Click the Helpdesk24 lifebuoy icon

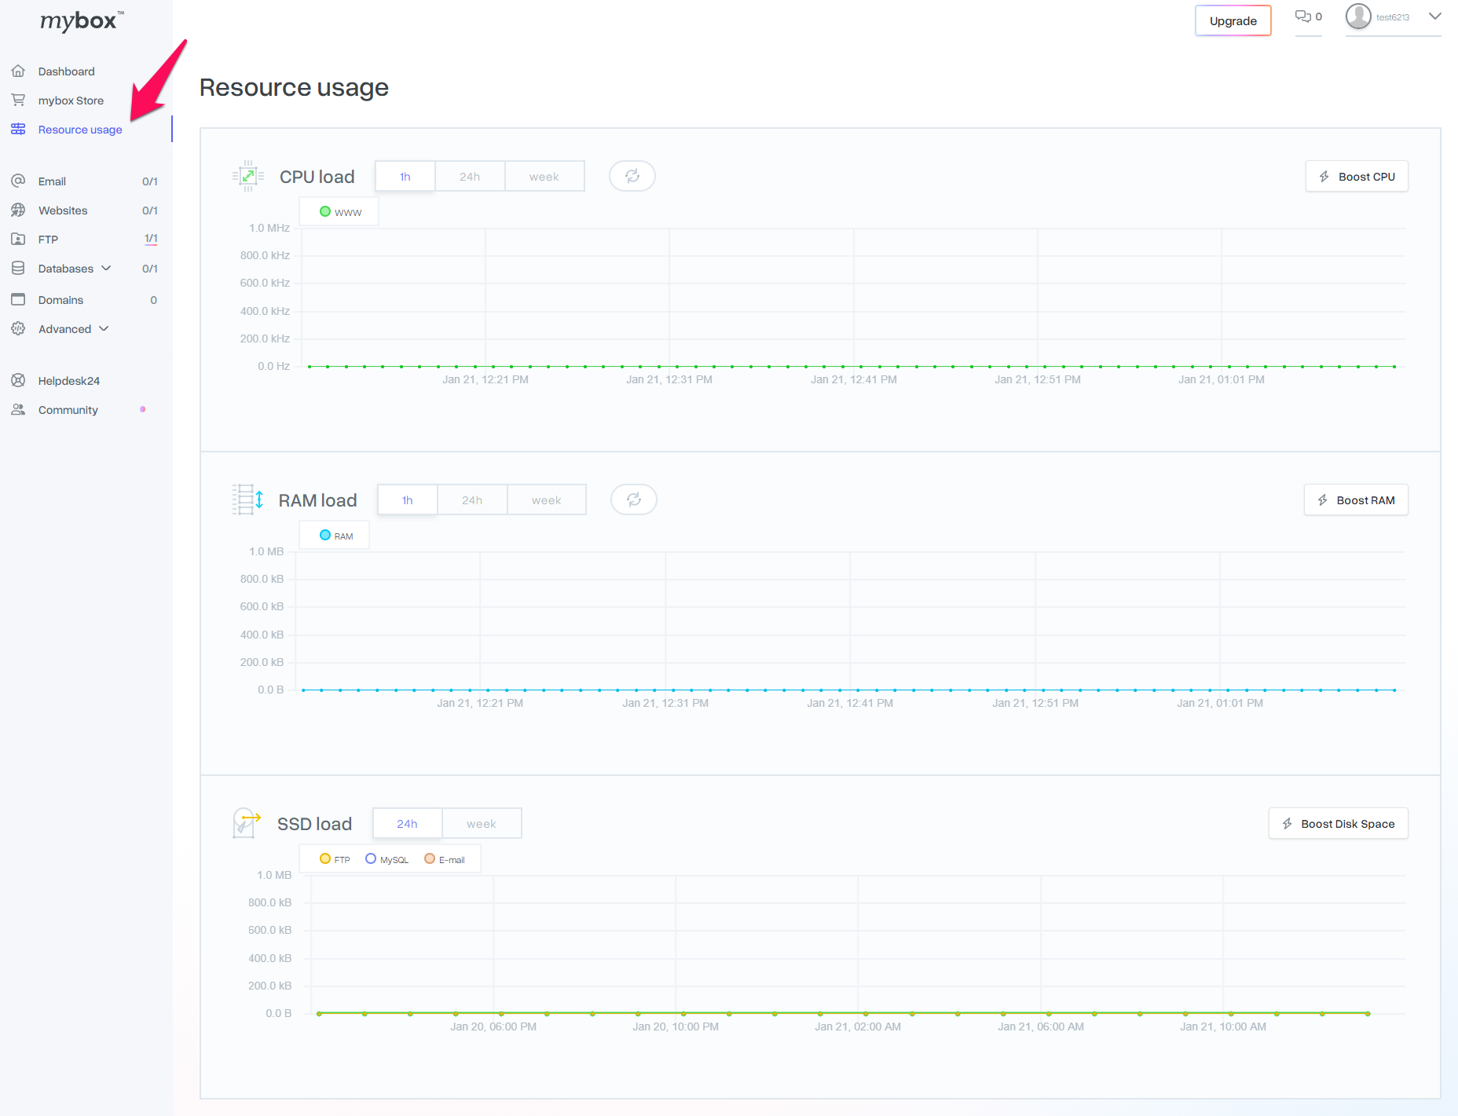point(18,381)
